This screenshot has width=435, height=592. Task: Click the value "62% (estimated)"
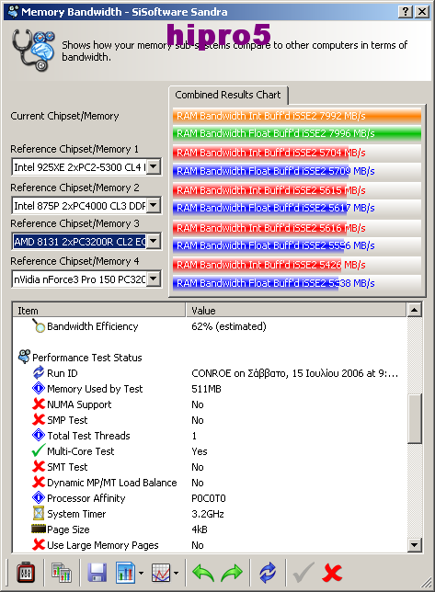[x=229, y=326]
